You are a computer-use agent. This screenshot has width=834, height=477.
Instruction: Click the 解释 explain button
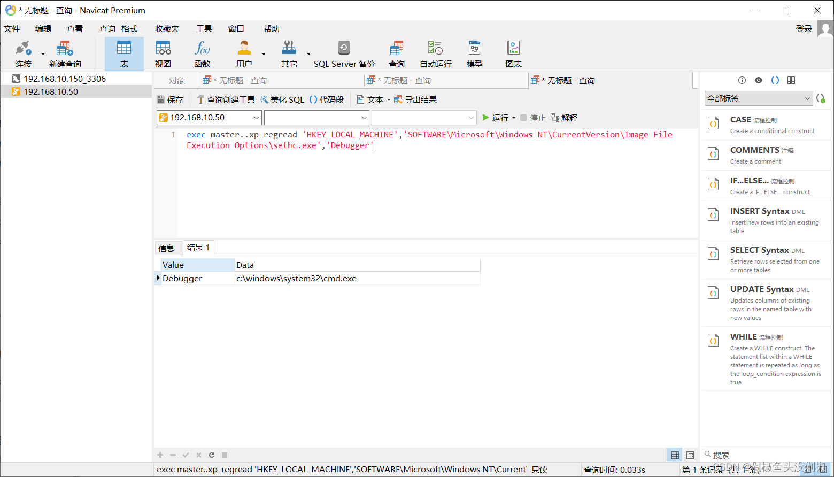564,118
